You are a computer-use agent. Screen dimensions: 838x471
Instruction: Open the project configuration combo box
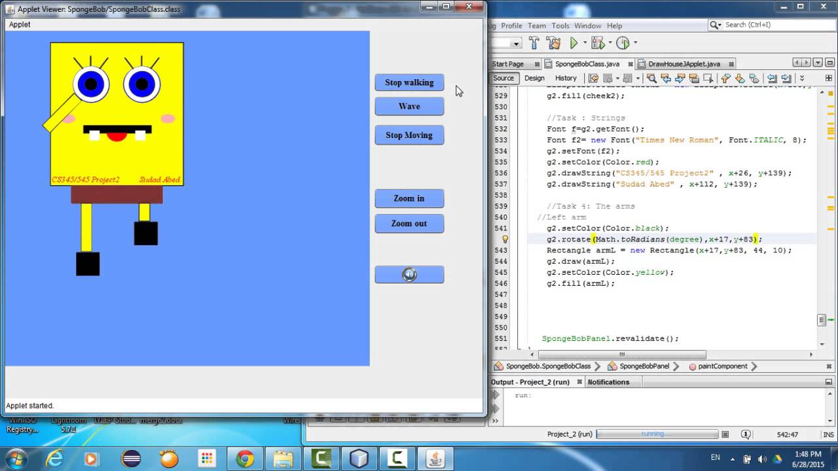507,43
